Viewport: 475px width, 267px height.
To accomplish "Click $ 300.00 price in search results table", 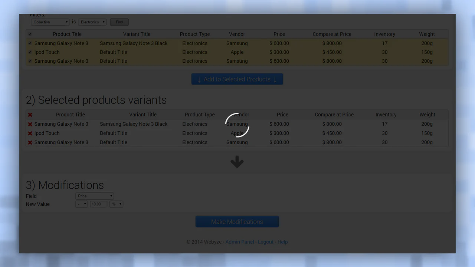I will click(279, 52).
